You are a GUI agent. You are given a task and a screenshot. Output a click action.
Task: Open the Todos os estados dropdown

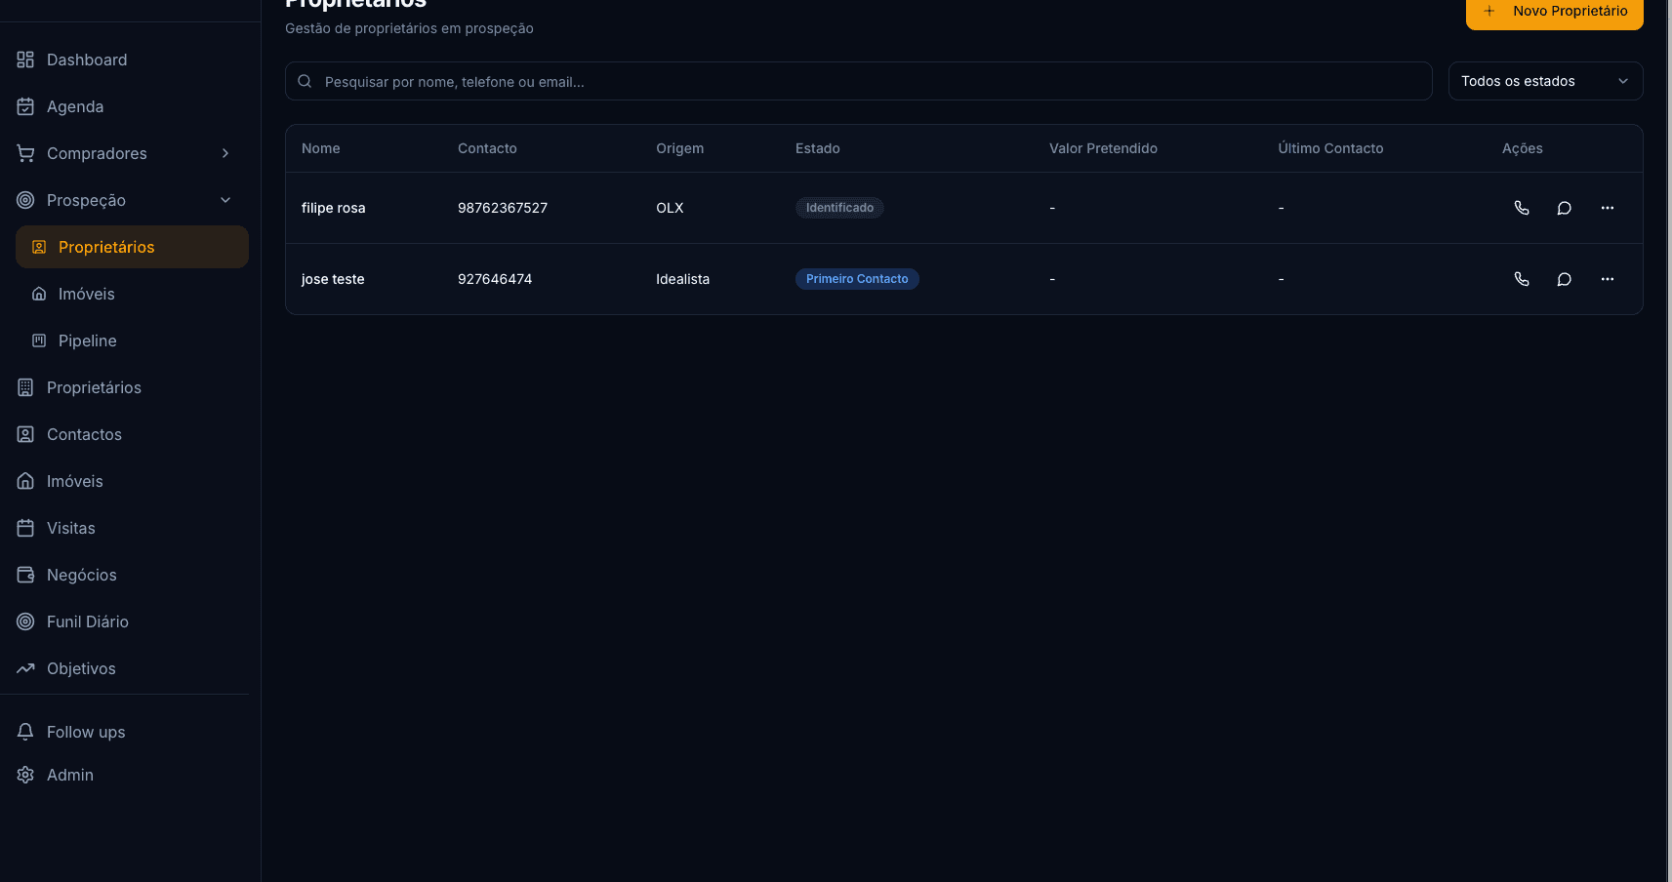point(1545,81)
